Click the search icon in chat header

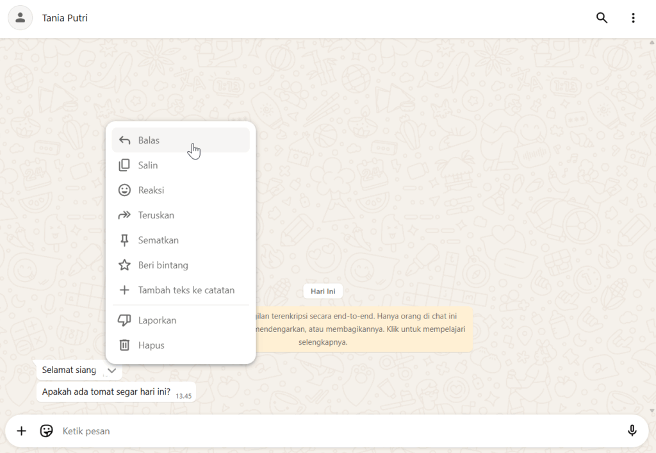pyautogui.click(x=602, y=18)
